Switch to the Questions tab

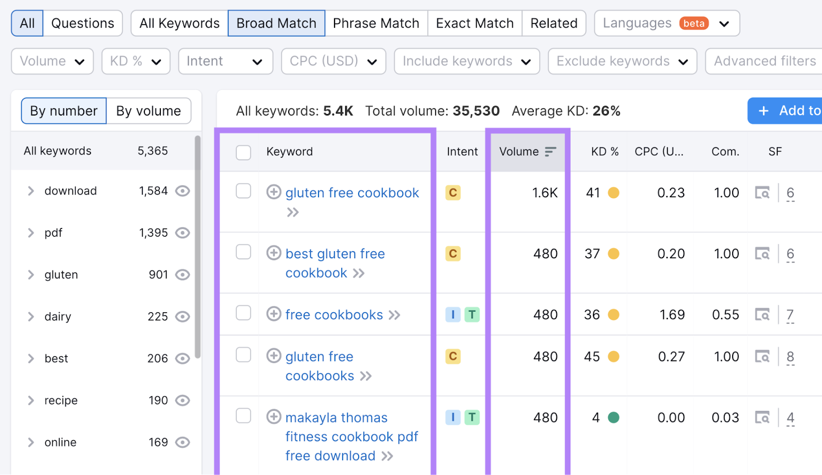coord(82,23)
